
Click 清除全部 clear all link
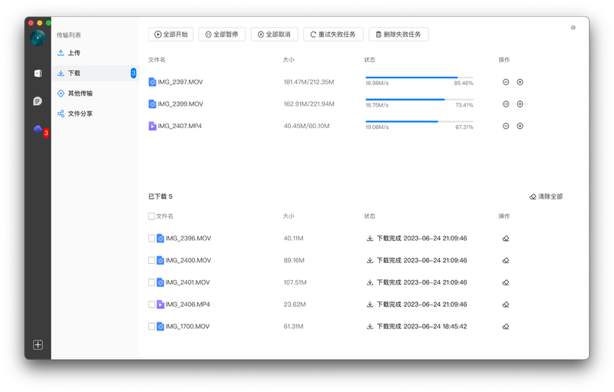click(x=546, y=196)
